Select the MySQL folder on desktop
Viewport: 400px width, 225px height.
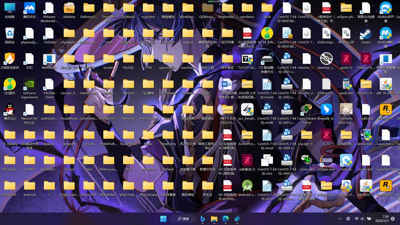(128, 62)
